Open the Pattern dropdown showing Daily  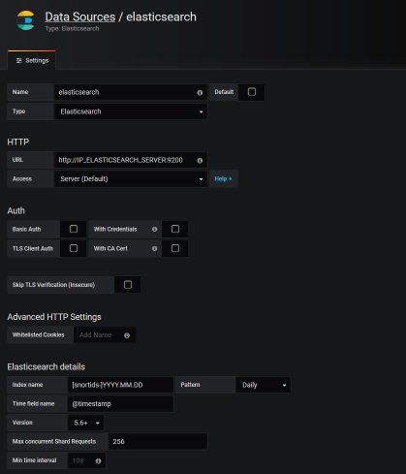pyautogui.click(x=263, y=385)
